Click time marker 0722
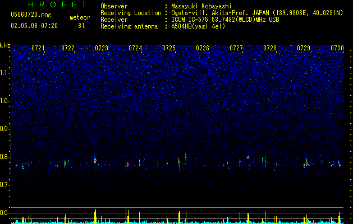This screenshot has height=224, width=353. 68,48
